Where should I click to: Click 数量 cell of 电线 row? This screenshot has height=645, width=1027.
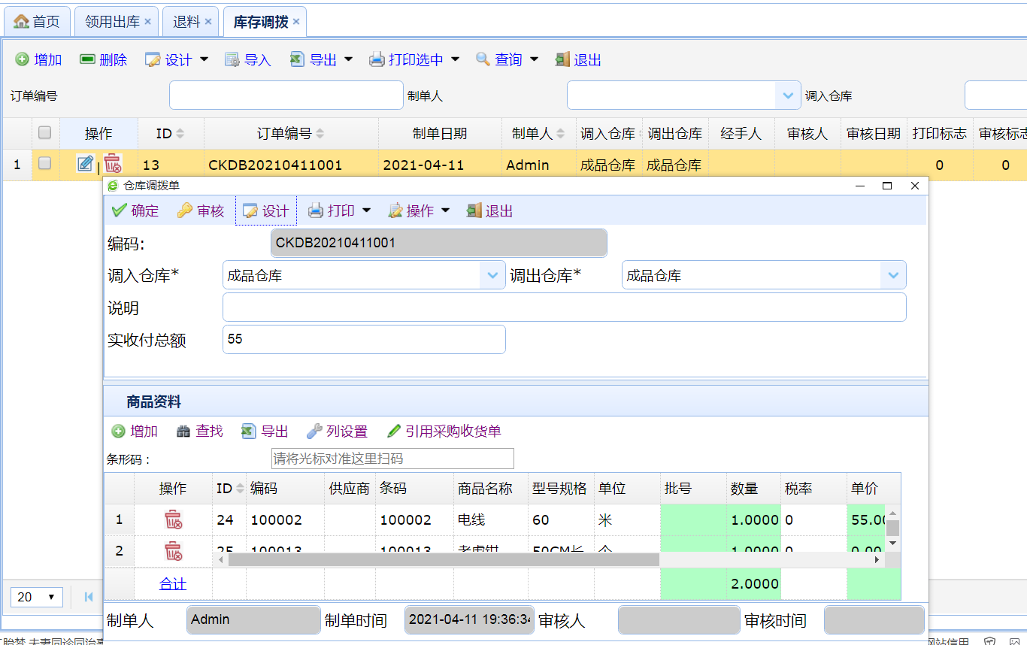click(753, 519)
